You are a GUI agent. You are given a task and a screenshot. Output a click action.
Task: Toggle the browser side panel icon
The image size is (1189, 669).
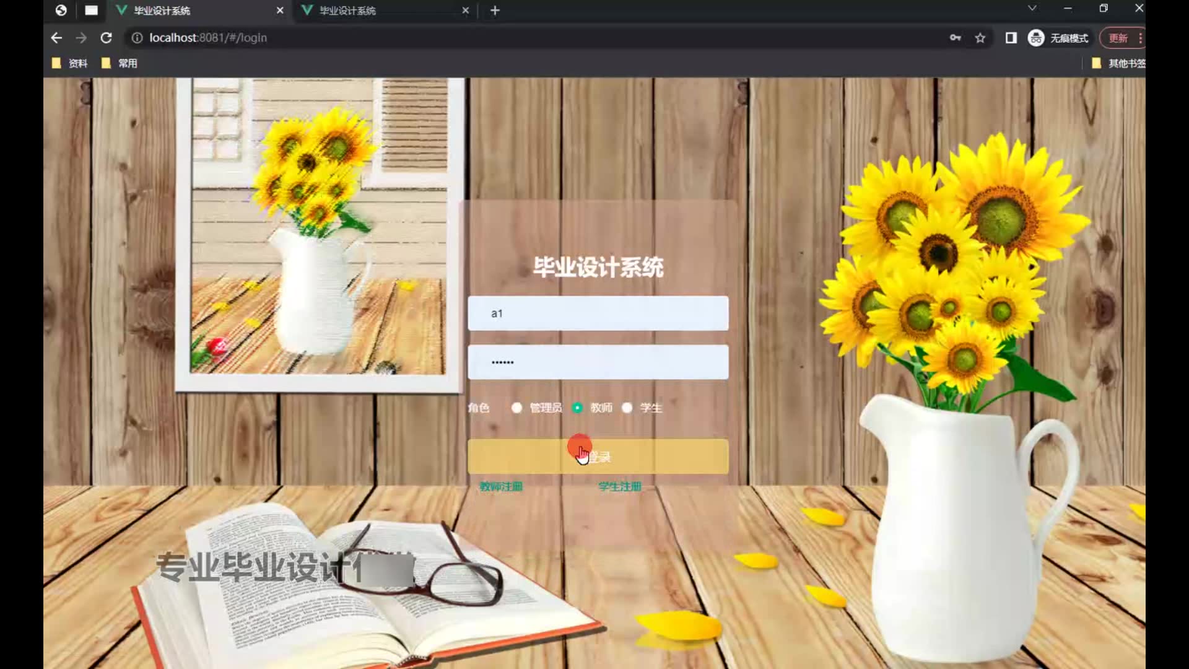1011,38
